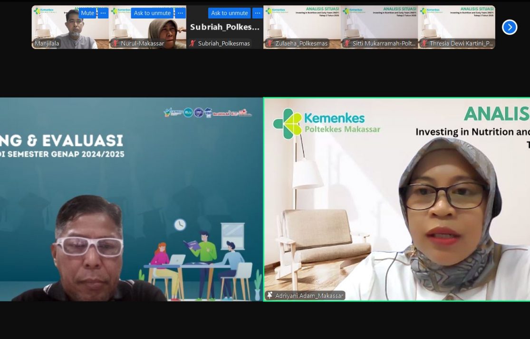Click the Manjilala name label
The width and height of the screenshot is (530, 339).
(47, 43)
